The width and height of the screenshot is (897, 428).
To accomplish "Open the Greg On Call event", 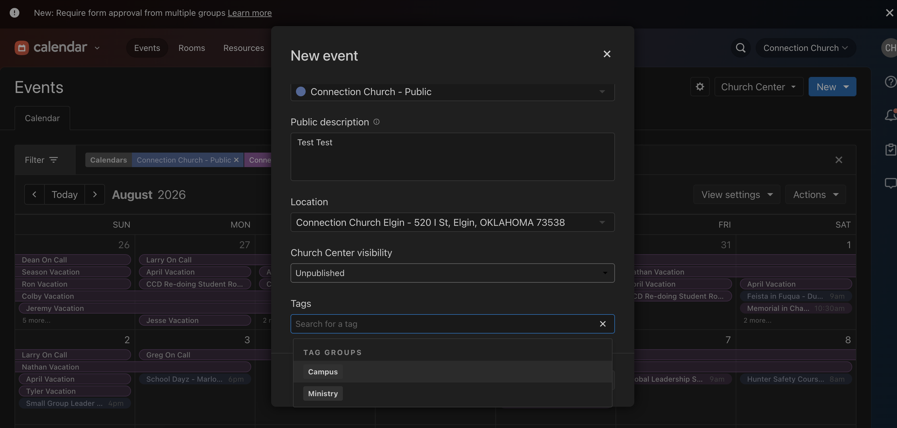I will click(205, 355).
